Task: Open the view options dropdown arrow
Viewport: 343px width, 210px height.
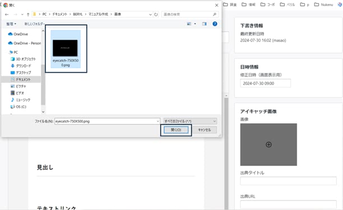Action: click(195, 24)
